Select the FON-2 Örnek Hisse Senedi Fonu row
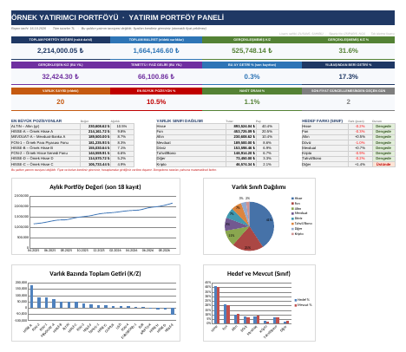The image size is (406, 352). [x=73, y=153]
